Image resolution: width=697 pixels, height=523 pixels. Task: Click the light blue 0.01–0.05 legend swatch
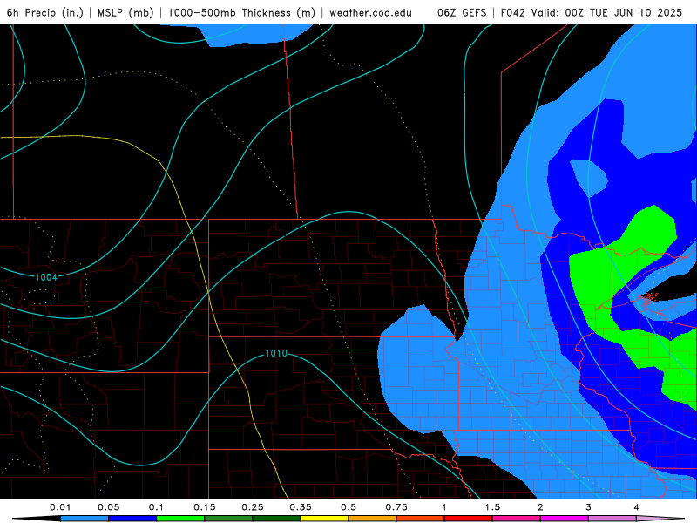click(x=85, y=519)
